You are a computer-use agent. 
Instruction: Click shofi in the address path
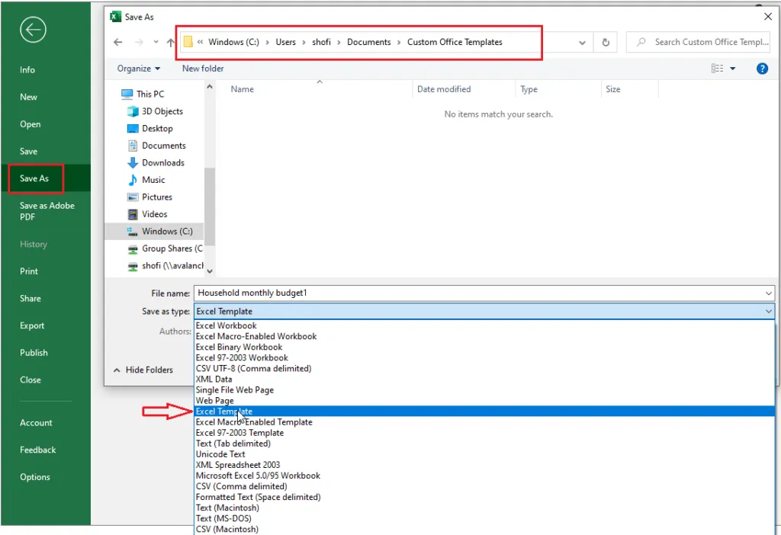pyautogui.click(x=321, y=43)
